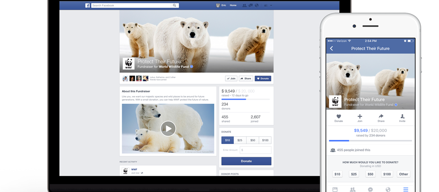This screenshot has height=192, width=439.
Task: Click the 234 donors count
Action: pos(225,104)
